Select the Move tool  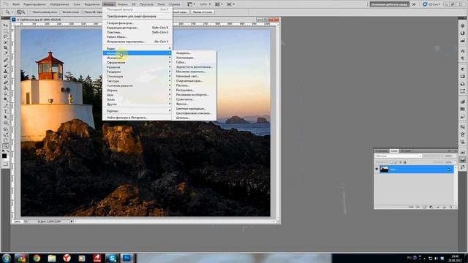5,26
